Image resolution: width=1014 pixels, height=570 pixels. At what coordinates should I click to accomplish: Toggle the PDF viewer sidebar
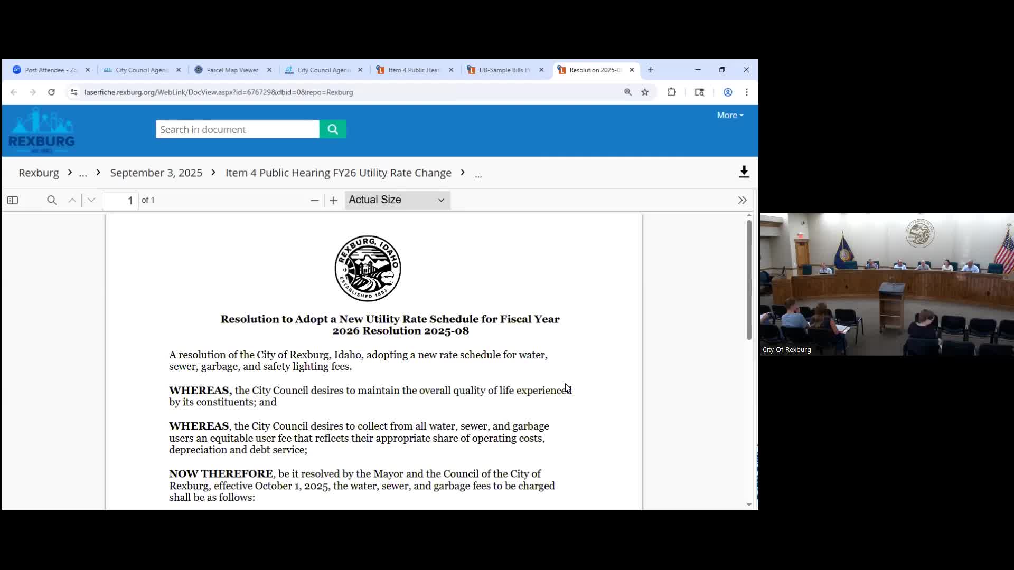point(13,200)
